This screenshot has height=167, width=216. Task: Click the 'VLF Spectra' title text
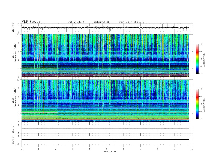tap(31, 22)
